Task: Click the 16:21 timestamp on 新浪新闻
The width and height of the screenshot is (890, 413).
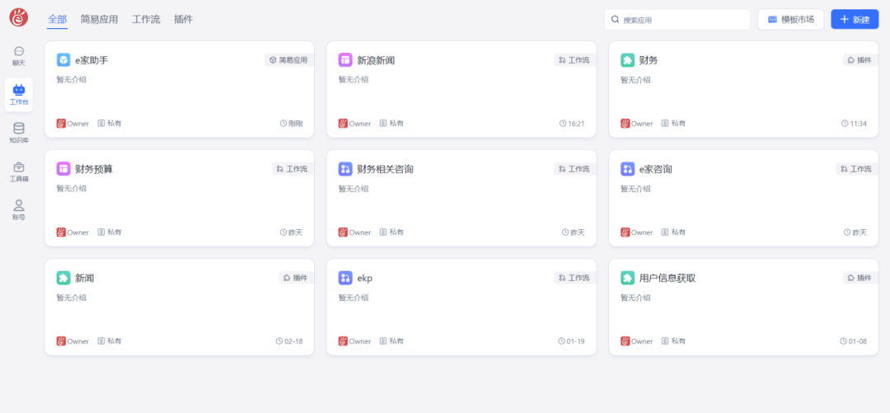Action: pos(576,124)
